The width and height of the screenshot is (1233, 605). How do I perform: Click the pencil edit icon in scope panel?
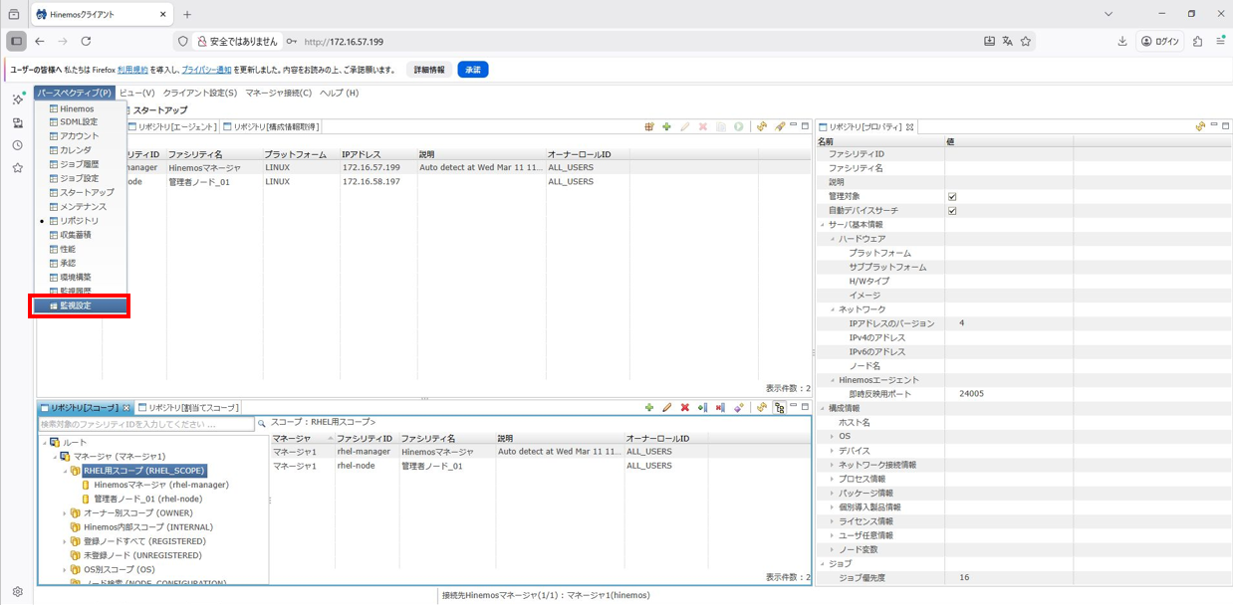coord(667,408)
